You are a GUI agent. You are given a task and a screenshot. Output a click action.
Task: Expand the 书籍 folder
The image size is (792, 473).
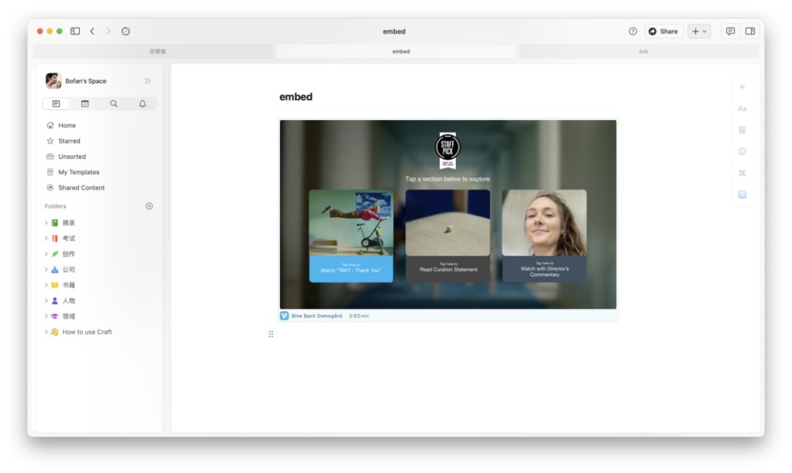(x=46, y=286)
